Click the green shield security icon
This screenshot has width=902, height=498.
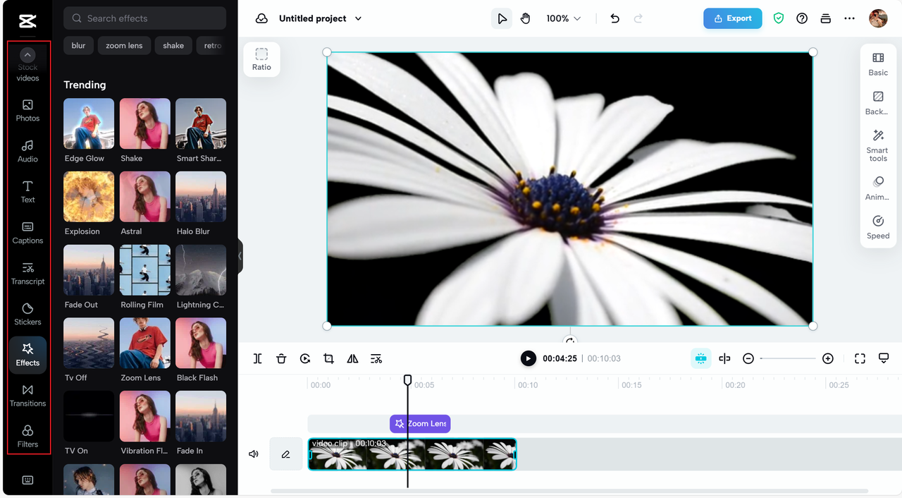pos(779,18)
